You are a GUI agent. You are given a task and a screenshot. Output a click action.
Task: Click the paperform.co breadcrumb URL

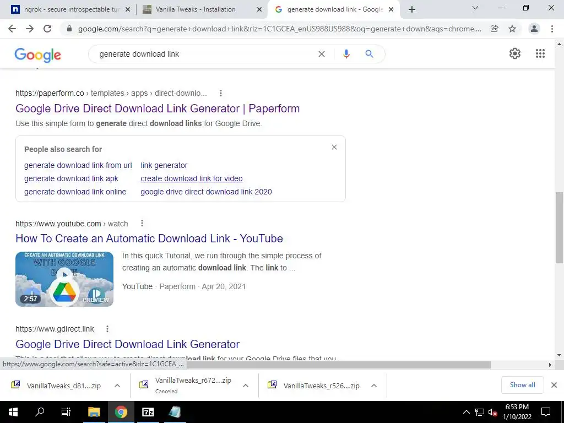point(111,93)
